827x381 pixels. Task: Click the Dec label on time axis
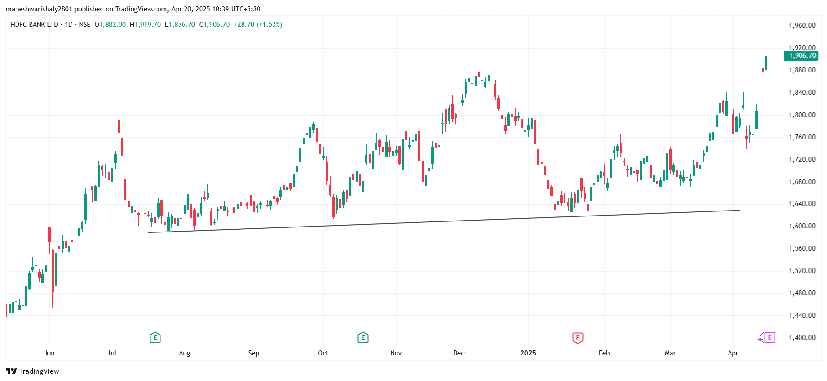tap(459, 353)
